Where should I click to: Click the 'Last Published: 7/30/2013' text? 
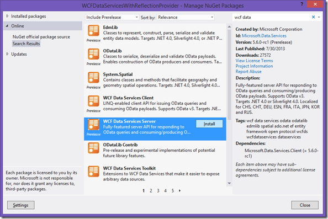click(x=260, y=49)
